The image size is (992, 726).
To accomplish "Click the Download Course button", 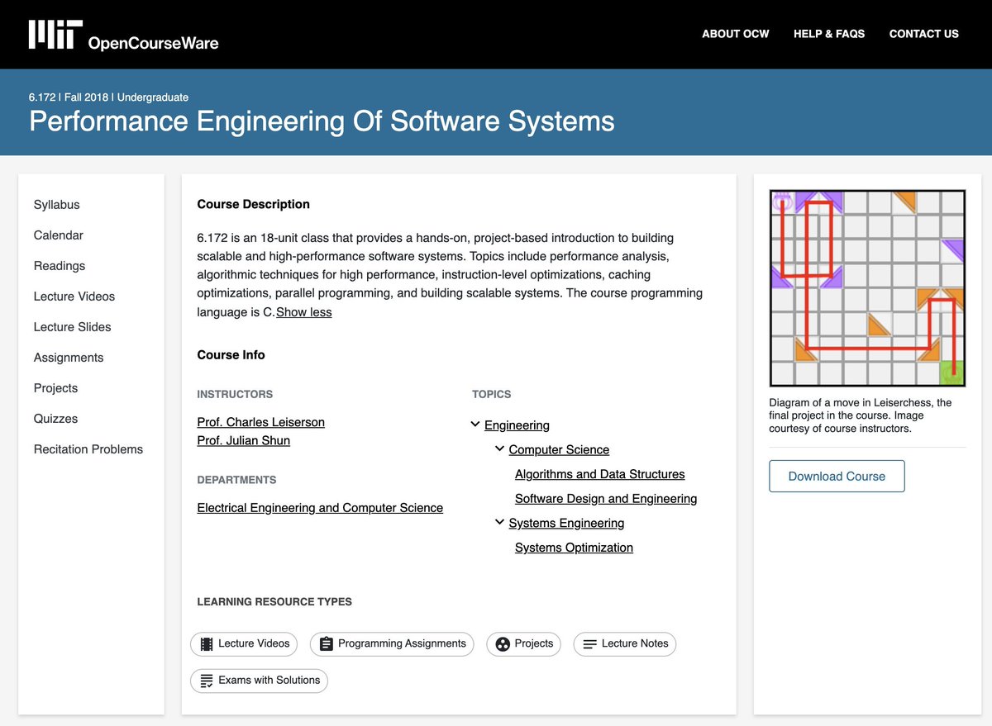I will tap(837, 477).
